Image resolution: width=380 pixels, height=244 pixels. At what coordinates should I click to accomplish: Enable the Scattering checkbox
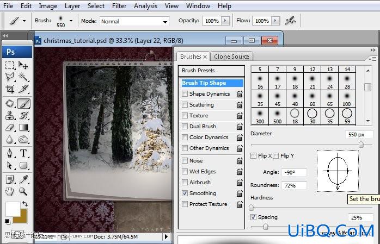pyautogui.click(x=185, y=104)
